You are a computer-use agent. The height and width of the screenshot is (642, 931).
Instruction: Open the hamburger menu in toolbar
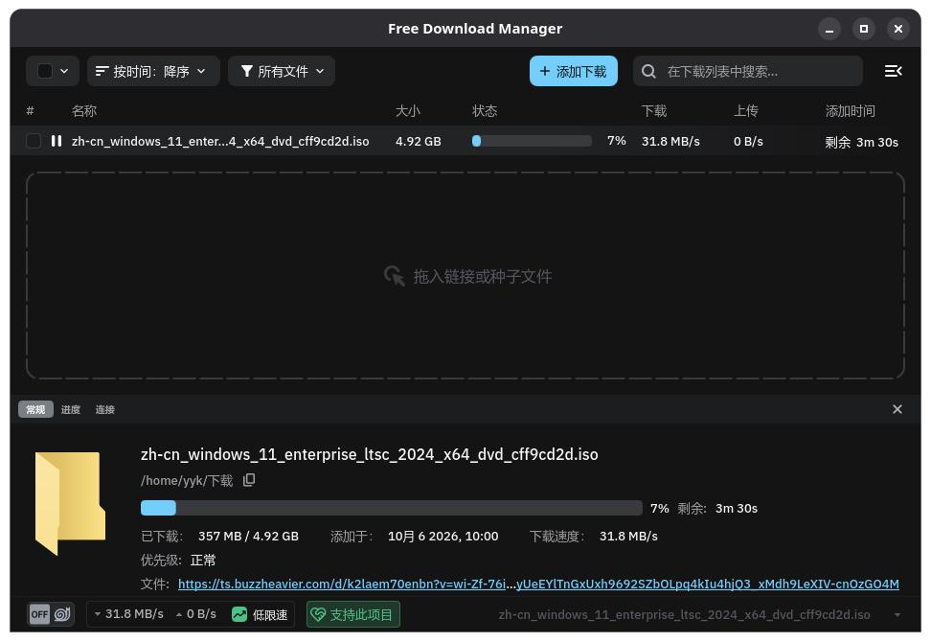pos(893,71)
